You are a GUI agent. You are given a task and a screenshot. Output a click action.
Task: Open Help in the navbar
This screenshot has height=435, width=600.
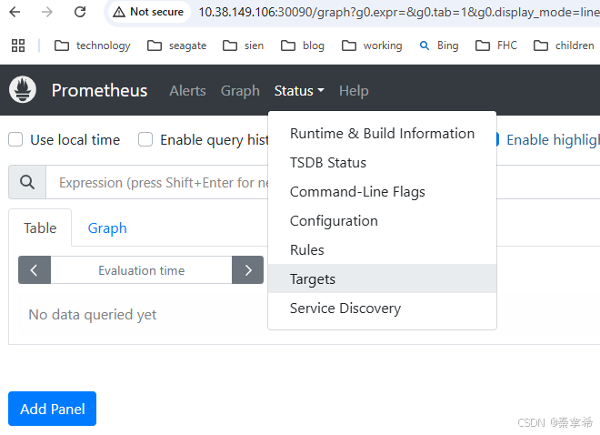tap(354, 91)
